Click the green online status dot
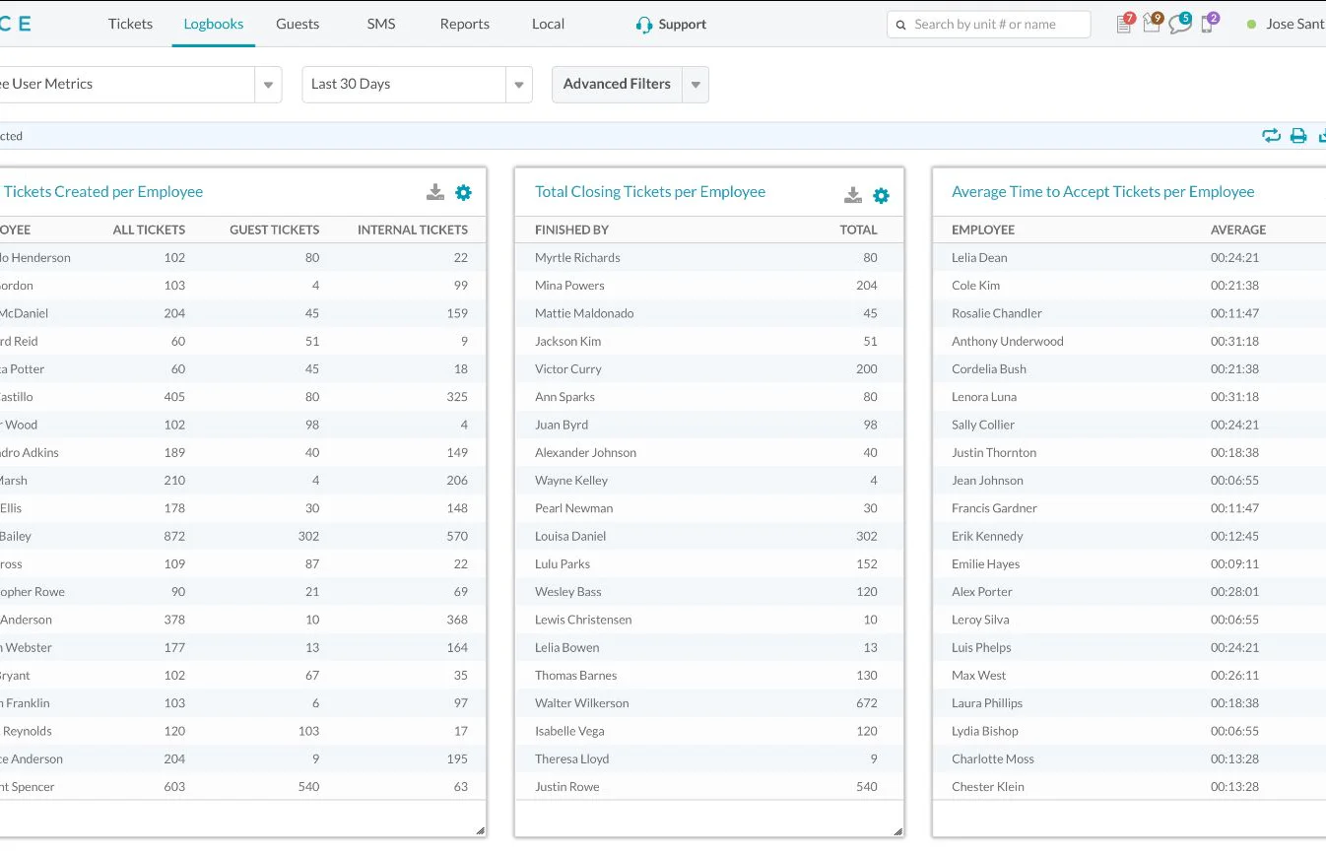 [x=1251, y=25]
